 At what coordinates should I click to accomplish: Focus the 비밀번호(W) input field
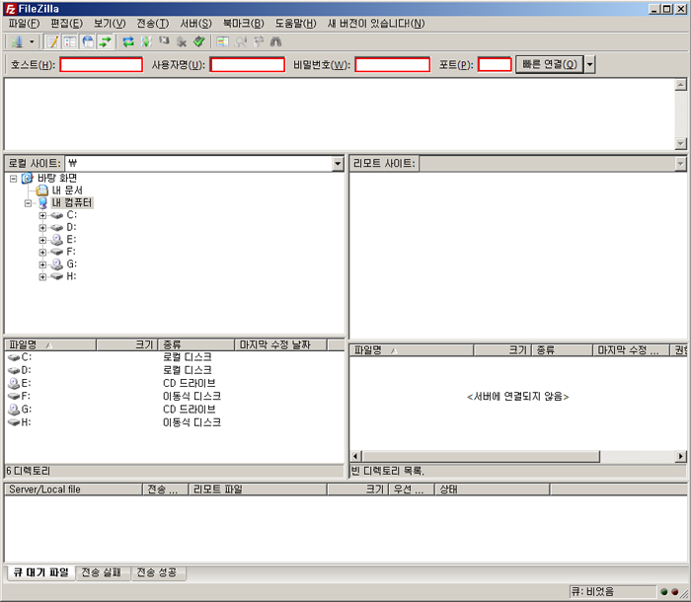393,65
